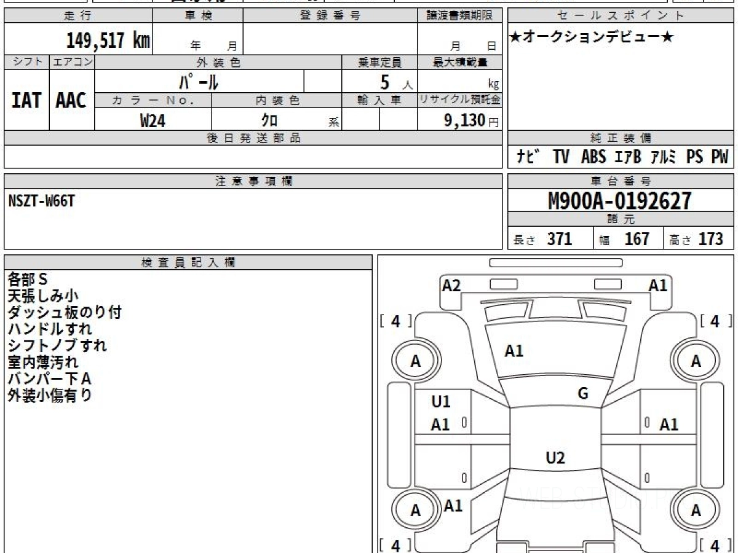
Task: Select the IAT shift value
Action: [x=26, y=101]
